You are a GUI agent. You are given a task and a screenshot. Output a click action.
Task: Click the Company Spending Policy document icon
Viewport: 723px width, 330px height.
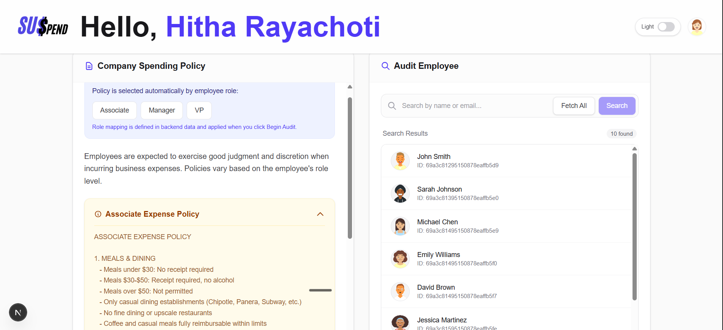click(x=89, y=66)
